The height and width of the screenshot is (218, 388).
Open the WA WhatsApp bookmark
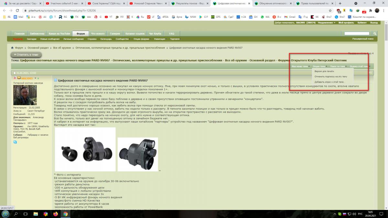point(265,17)
